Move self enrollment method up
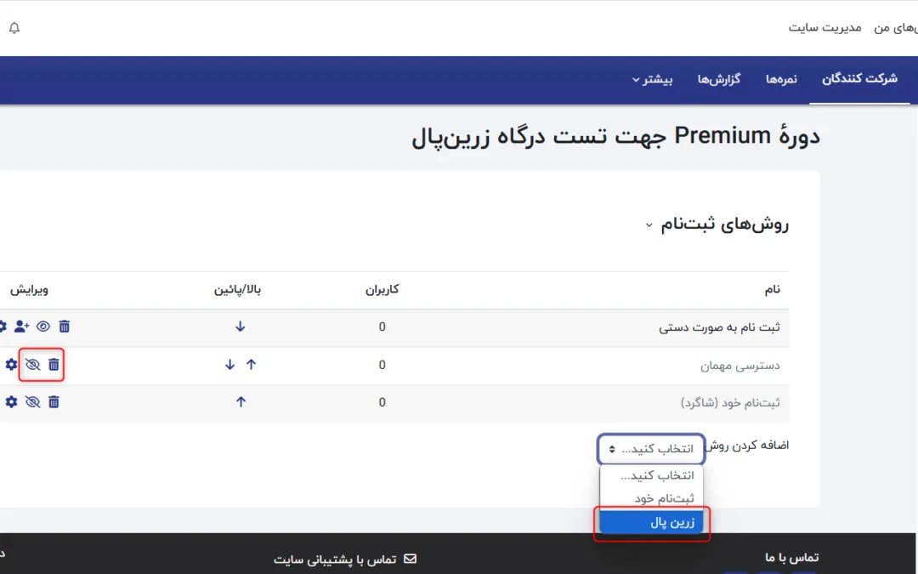918x574 pixels. (241, 402)
